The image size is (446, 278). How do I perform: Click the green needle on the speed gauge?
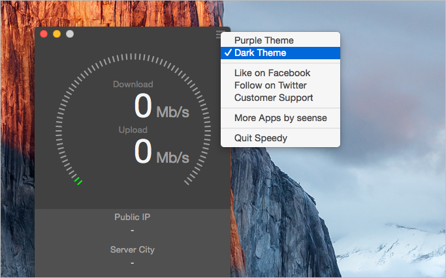point(78,181)
